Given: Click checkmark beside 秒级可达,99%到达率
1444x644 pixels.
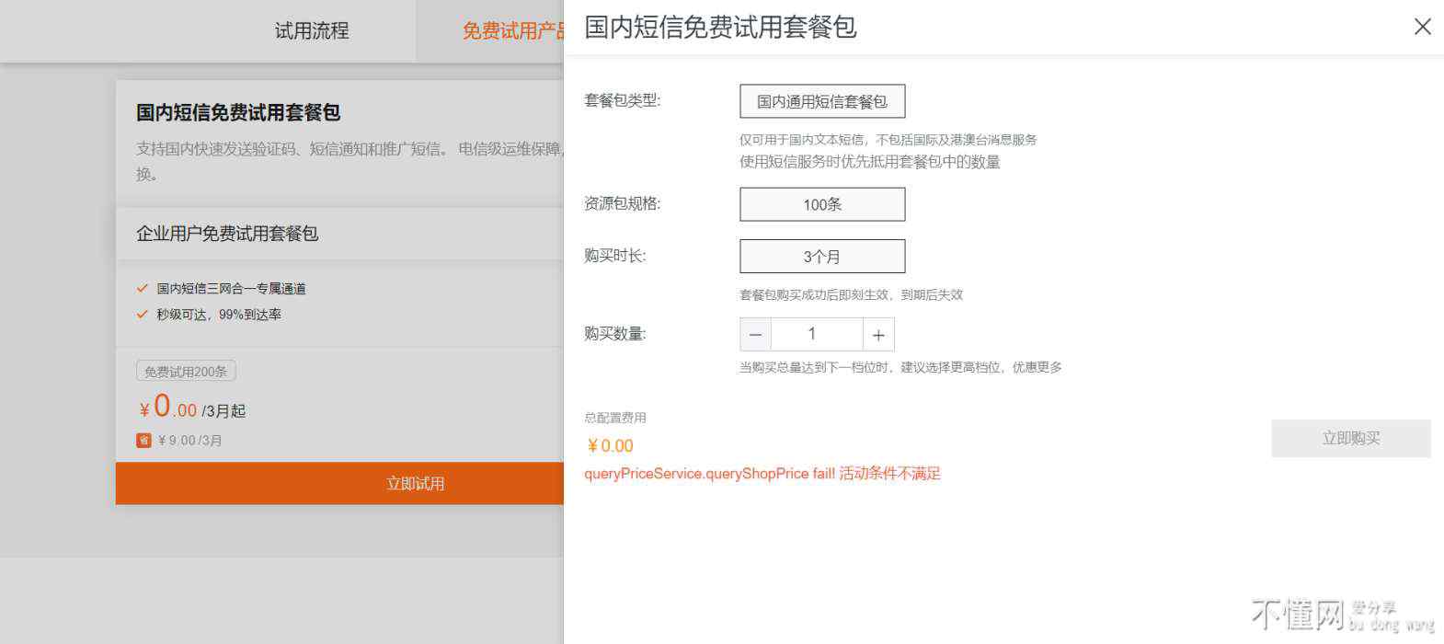Looking at the screenshot, I should (x=143, y=315).
